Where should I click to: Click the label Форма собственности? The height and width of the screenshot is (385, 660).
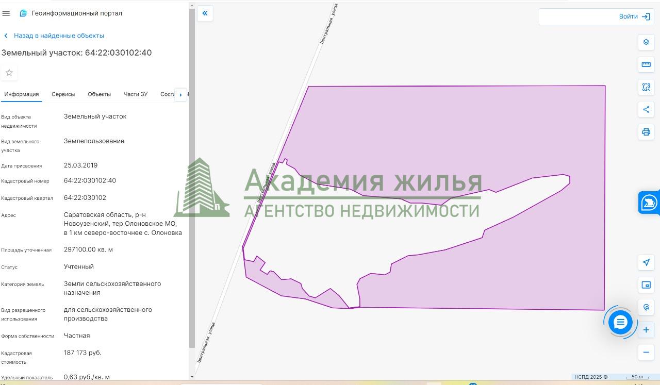tap(27, 336)
